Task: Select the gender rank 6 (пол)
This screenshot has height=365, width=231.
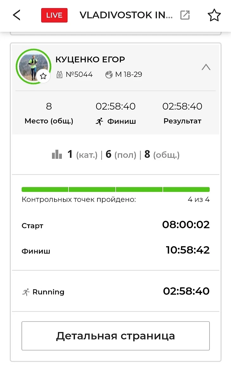Action: coord(121,155)
